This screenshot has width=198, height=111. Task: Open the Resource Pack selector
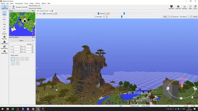[35, 8]
